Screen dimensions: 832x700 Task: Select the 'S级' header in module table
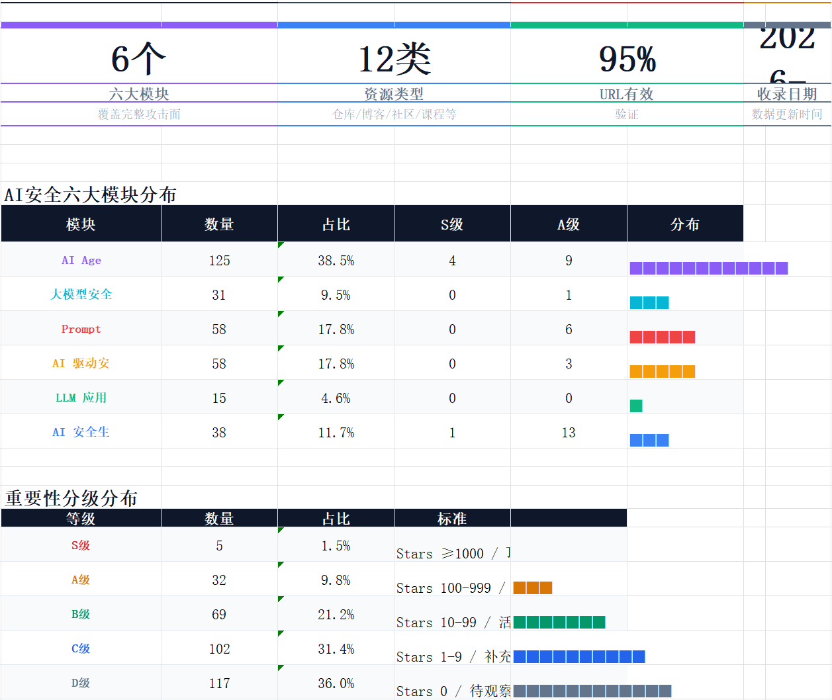[x=452, y=224]
